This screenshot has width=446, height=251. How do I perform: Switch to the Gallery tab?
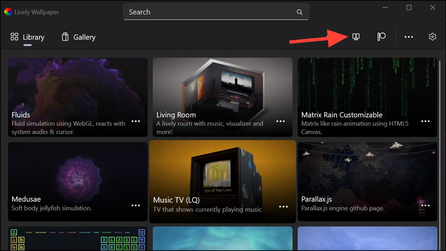click(x=78, y=37)
